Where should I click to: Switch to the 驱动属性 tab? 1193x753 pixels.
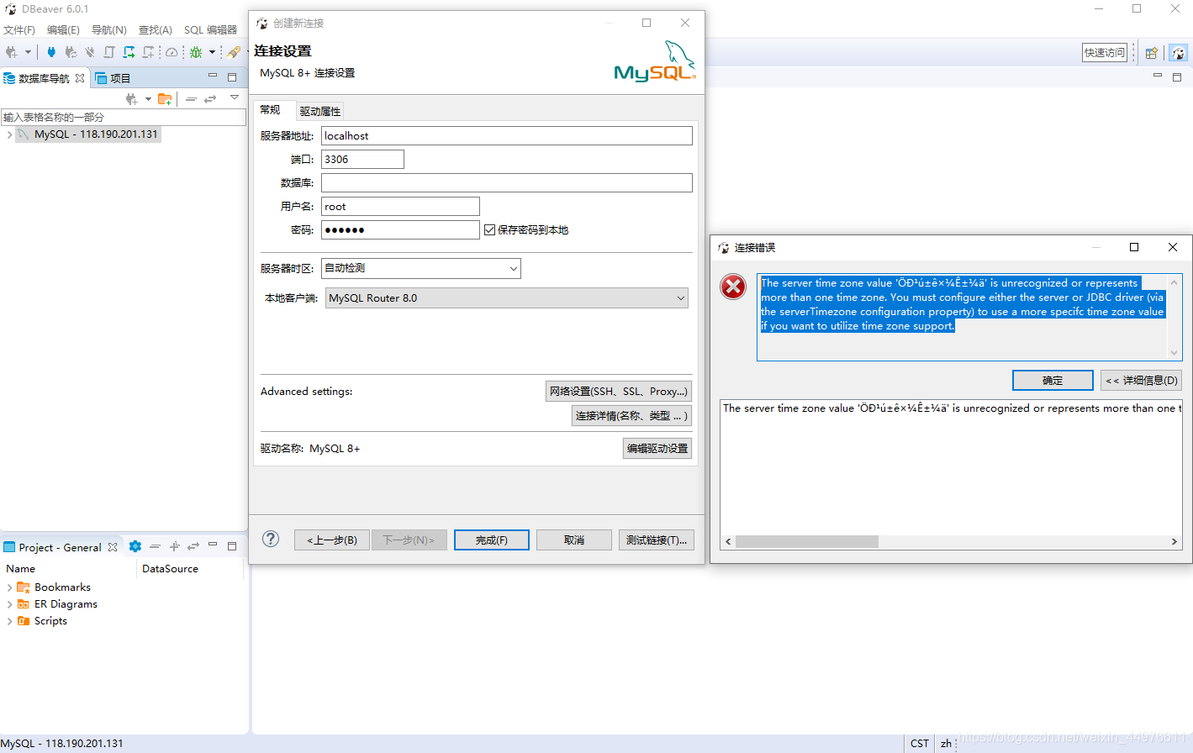320,111
